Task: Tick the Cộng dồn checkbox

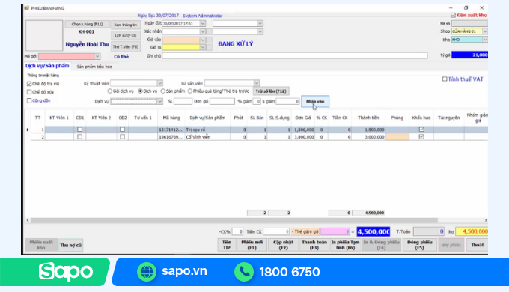Action: [29, 100]
